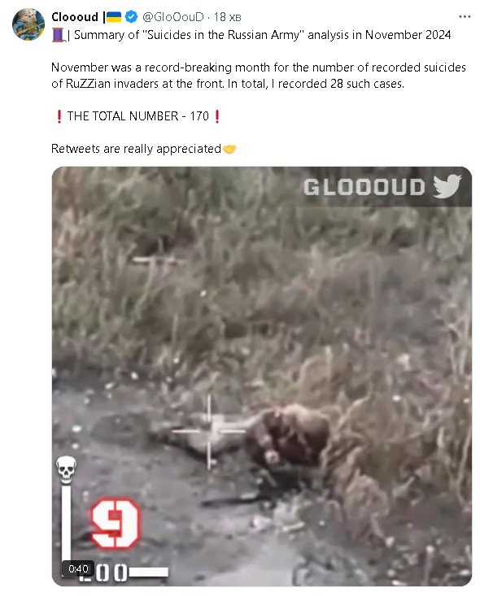Screen dimensions: 480x596
Task: Open the Cloooud display name link
Action: point(75,17)
